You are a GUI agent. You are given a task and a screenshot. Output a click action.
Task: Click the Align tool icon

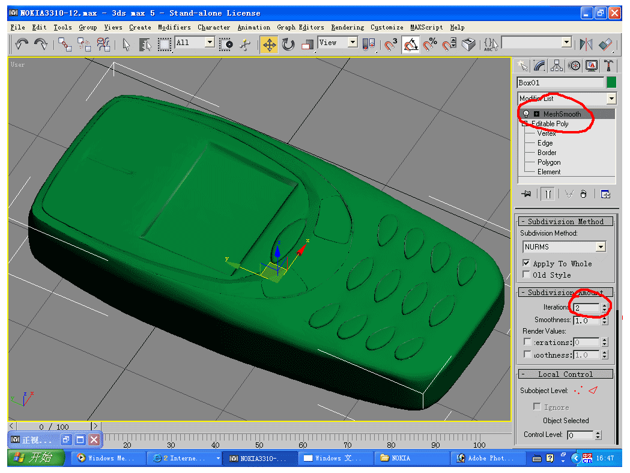(x=605, y=44)
